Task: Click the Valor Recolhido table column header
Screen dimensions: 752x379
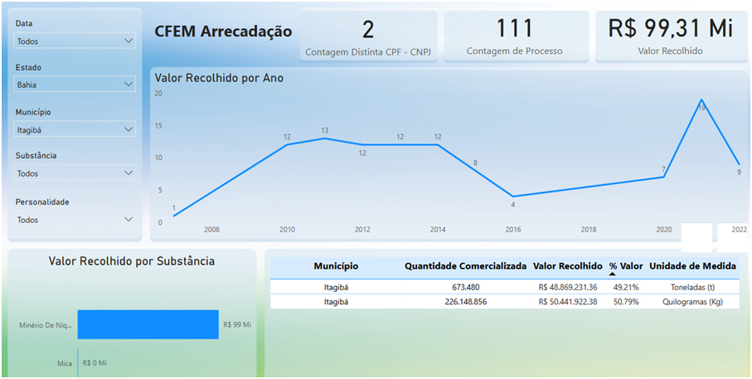Action: (568, 266)
